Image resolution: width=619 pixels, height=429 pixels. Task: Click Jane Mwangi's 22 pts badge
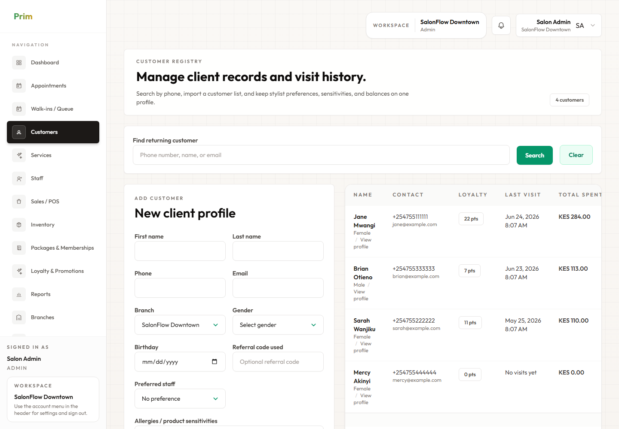coord(471,219)
